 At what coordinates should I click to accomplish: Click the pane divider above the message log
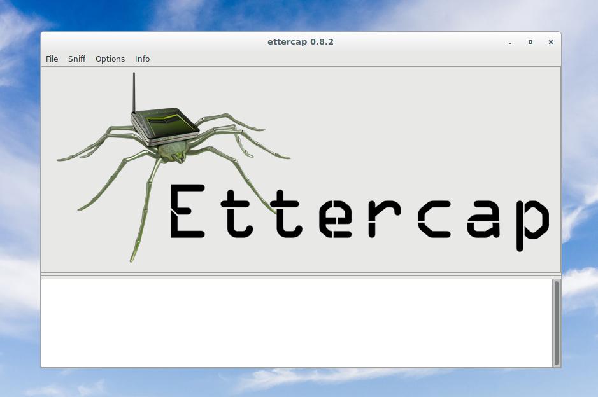[x=301, y=276]
